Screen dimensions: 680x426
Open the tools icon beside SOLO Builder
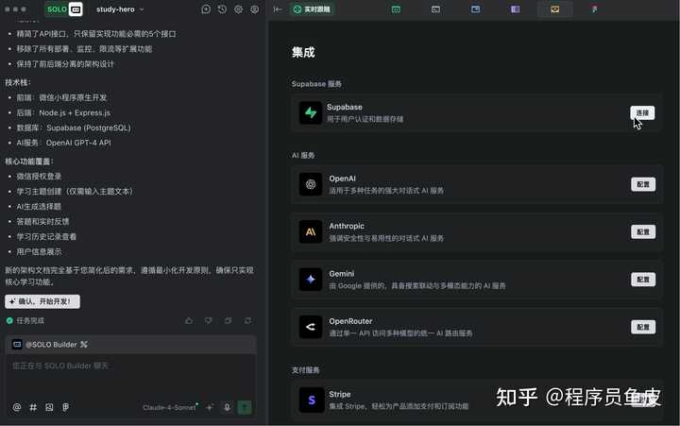84,345
